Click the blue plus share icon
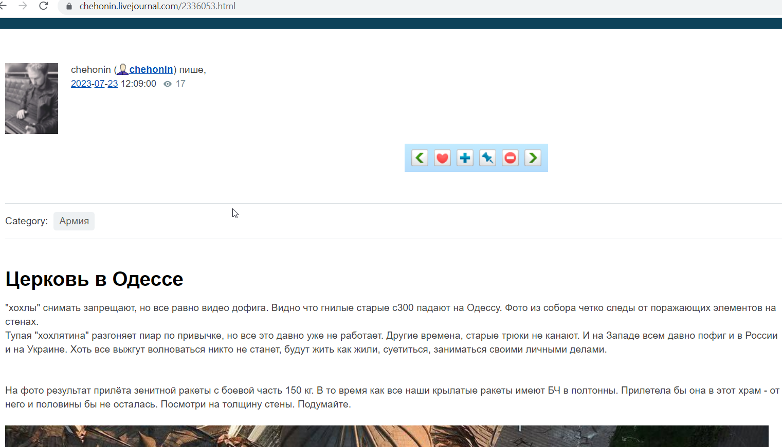The height and width of the screenshot is (447, 782). pyautogui.click(x=465, y=158)
